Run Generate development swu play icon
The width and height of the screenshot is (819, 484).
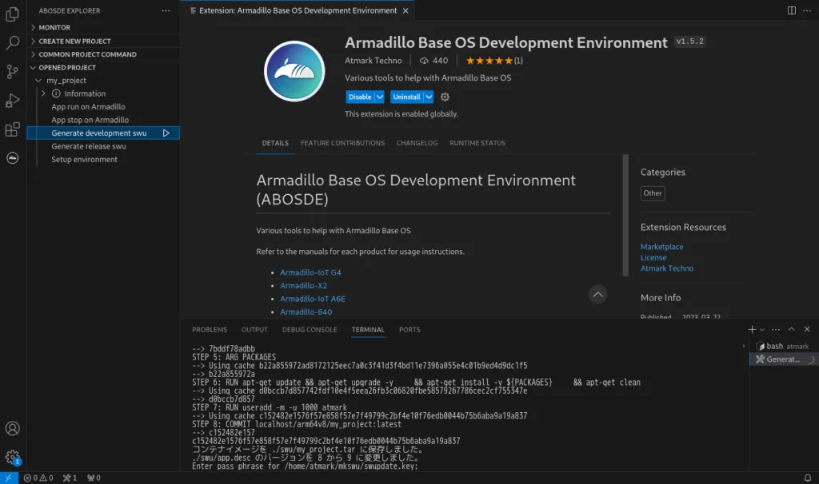[x=166, y=133]
